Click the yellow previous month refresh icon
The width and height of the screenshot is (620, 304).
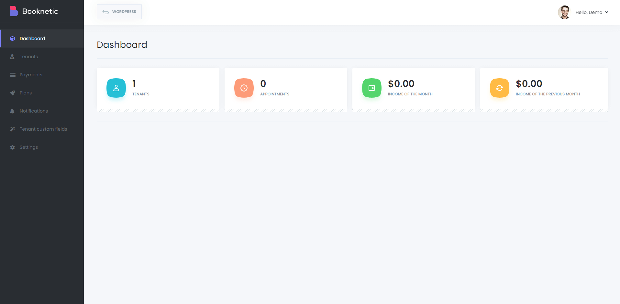point(500,88)
